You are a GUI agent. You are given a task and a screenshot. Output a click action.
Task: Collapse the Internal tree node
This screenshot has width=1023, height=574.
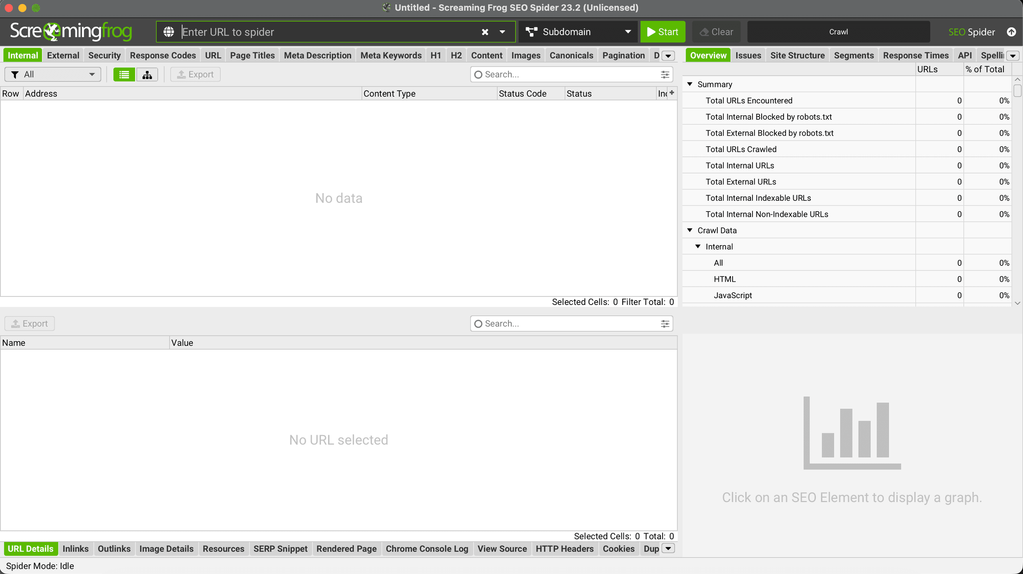click(x=698, y=247)
